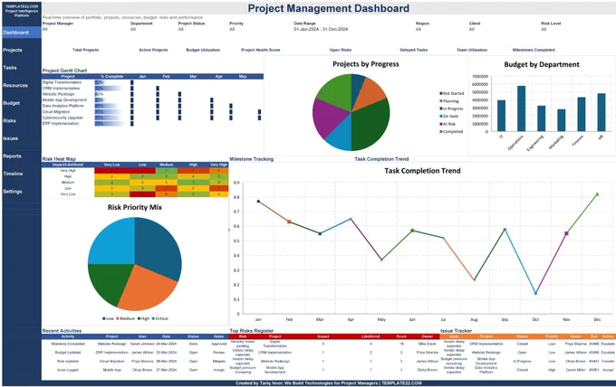616x387 pixels.
Task: Select Not Started legend entry
Action: (452, 93)
